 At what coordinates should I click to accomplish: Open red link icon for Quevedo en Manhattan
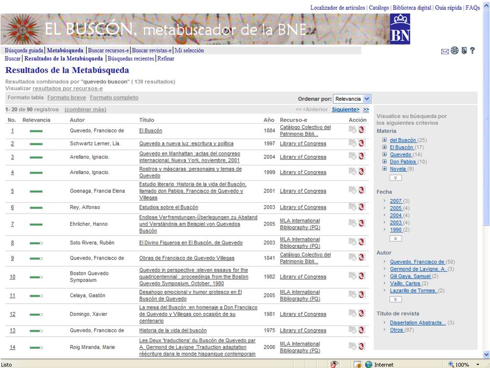(x=361, y=156)
